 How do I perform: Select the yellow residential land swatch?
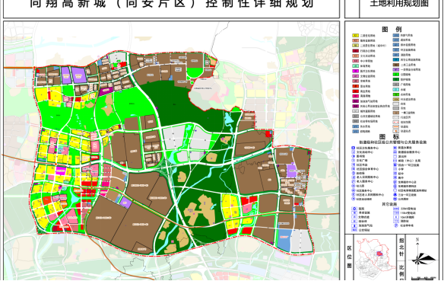point(355,36)
